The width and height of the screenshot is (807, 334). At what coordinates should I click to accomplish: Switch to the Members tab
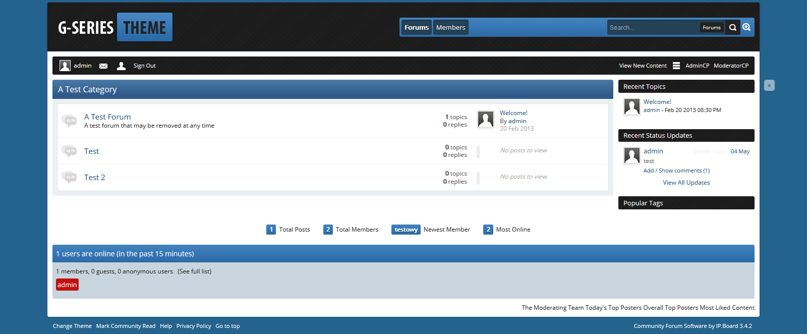450,27
